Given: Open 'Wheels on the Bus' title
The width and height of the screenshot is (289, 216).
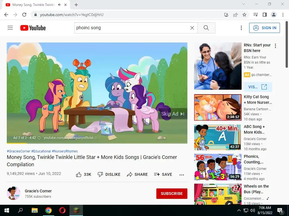Looking at the screenshot, I should click(x=256, y=189).
